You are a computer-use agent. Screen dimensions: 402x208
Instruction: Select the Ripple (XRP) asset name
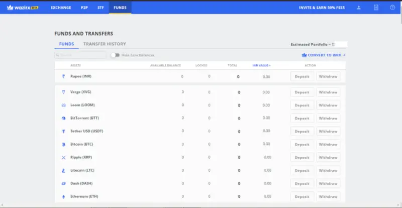pos(81,157)
